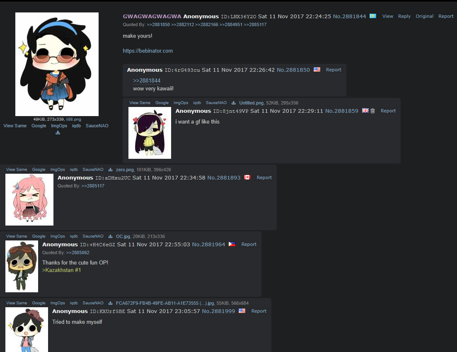Open the bebinator.com link
The image size is (457, 352).
(148, 51)
